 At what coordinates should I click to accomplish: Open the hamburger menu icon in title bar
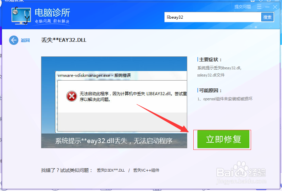pos(259,7)
